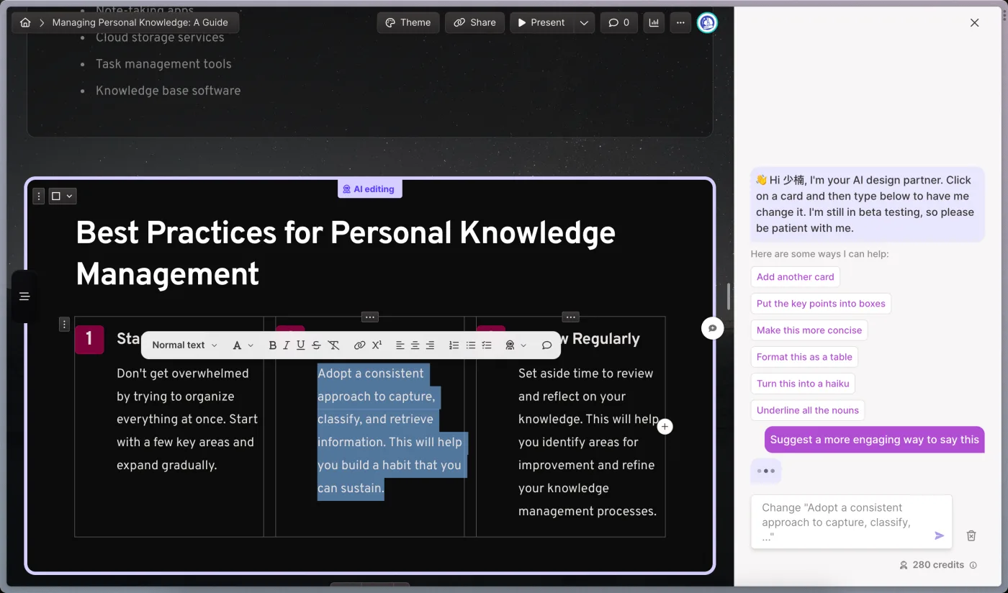This screenshot has height=593, width=1008.
Task: Choose Format this as a table
Action: (804, 357)
